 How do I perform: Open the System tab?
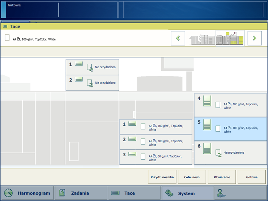(187, 193)
